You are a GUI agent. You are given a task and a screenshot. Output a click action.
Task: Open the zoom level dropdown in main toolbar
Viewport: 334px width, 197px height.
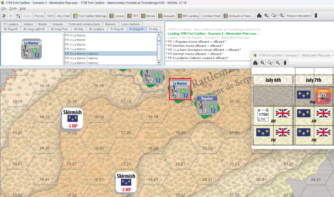click(274, 16)
